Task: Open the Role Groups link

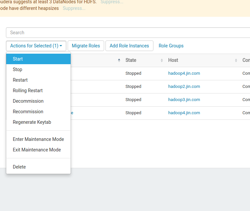Action: pyautogui.click(x=171, y=46)
